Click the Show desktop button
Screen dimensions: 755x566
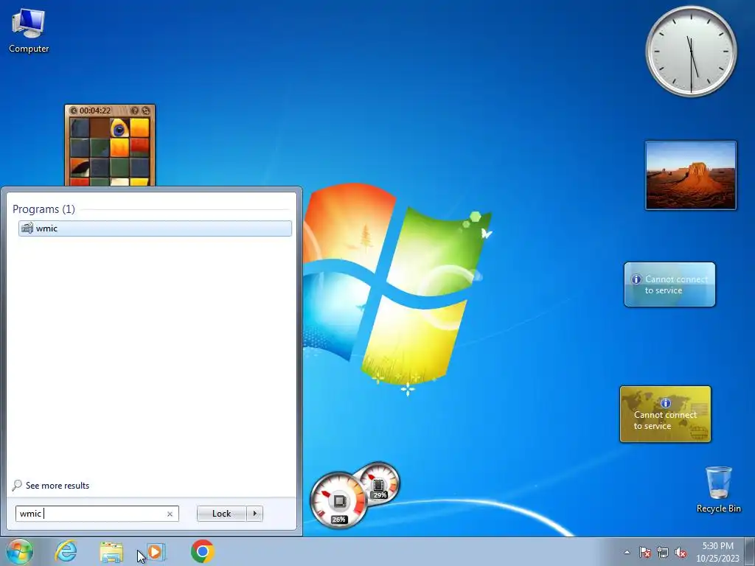pyautogui.click(x=750, y=552)
